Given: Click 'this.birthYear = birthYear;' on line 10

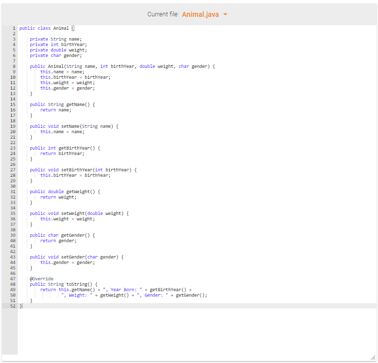Looking at the screenshot, I should [x=75, y=77].
